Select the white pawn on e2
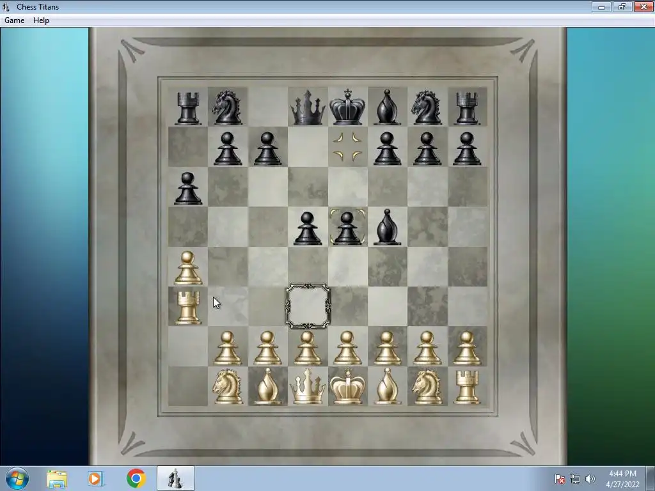 coord(347,348)
